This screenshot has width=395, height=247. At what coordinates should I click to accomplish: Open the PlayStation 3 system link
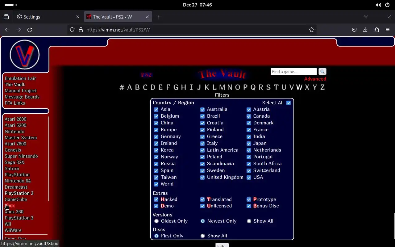(x=19, y=218)
